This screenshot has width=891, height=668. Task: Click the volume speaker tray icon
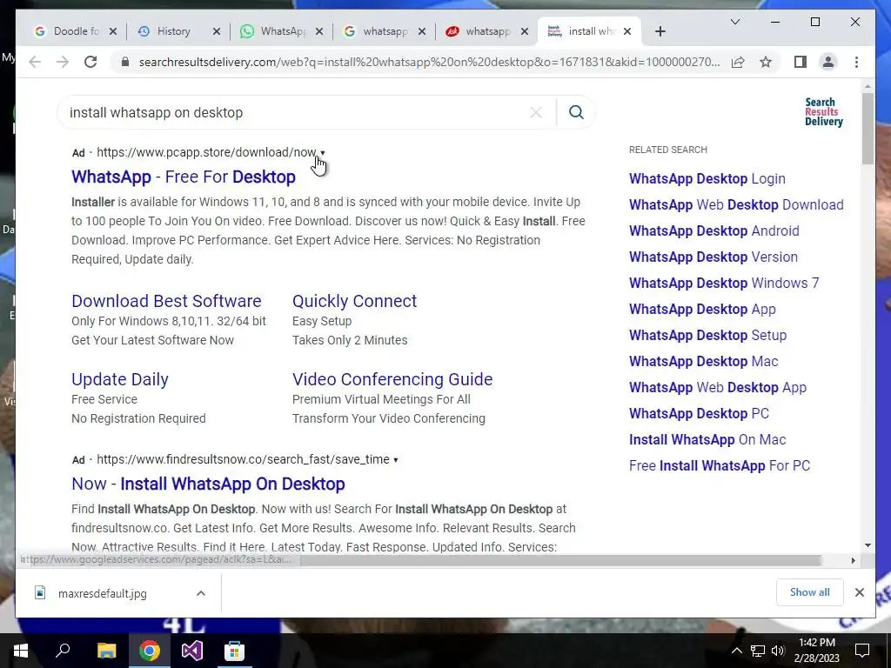[778, 651]
